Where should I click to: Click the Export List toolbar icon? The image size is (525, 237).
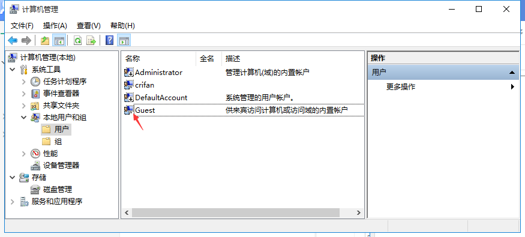[x=91, y=41]
